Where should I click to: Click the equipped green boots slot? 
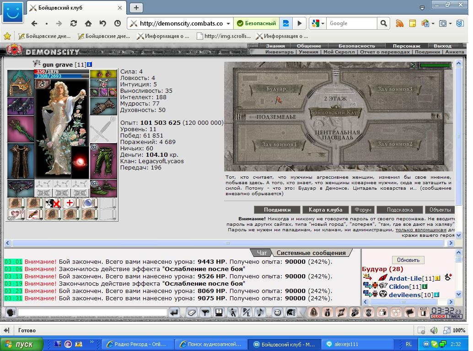click(x=103, y=188)
